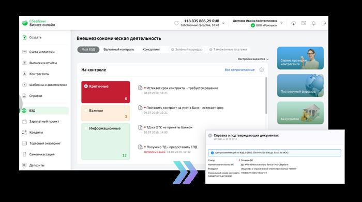
Task: Select the ВЭД globe icon in sidebar
Action: (x=24, y=111)
